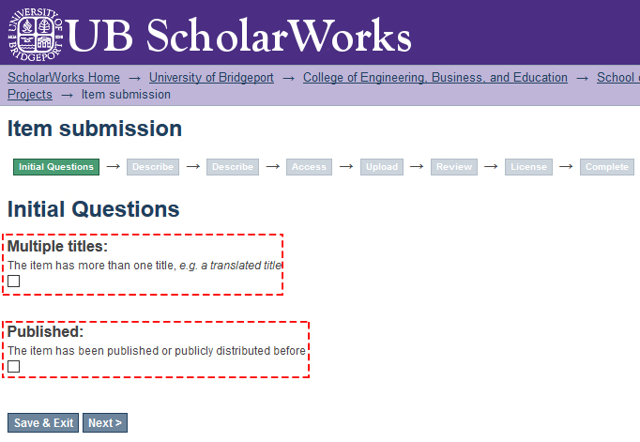
Task: Check the Multiple titles checkbox
Action: (x=13, y=282)
